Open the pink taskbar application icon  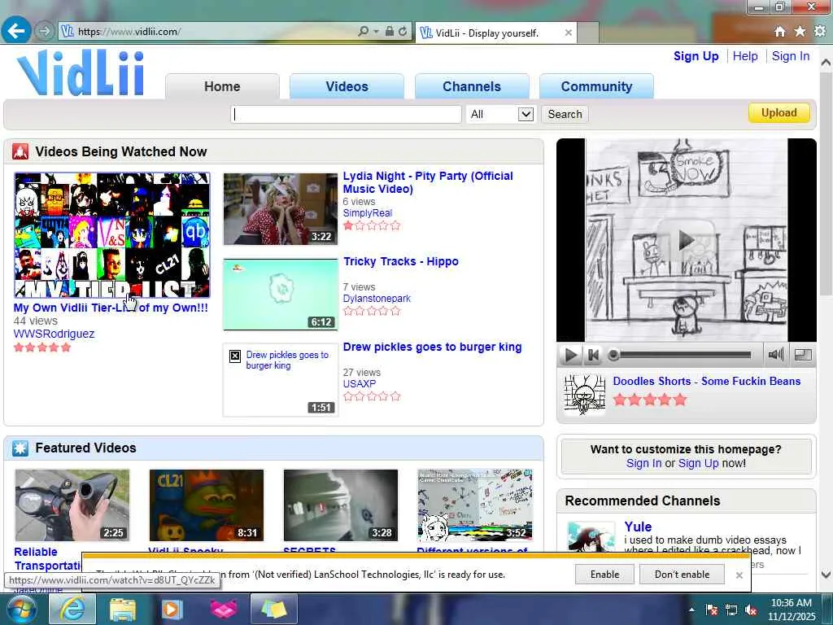(x=223, y=610)
